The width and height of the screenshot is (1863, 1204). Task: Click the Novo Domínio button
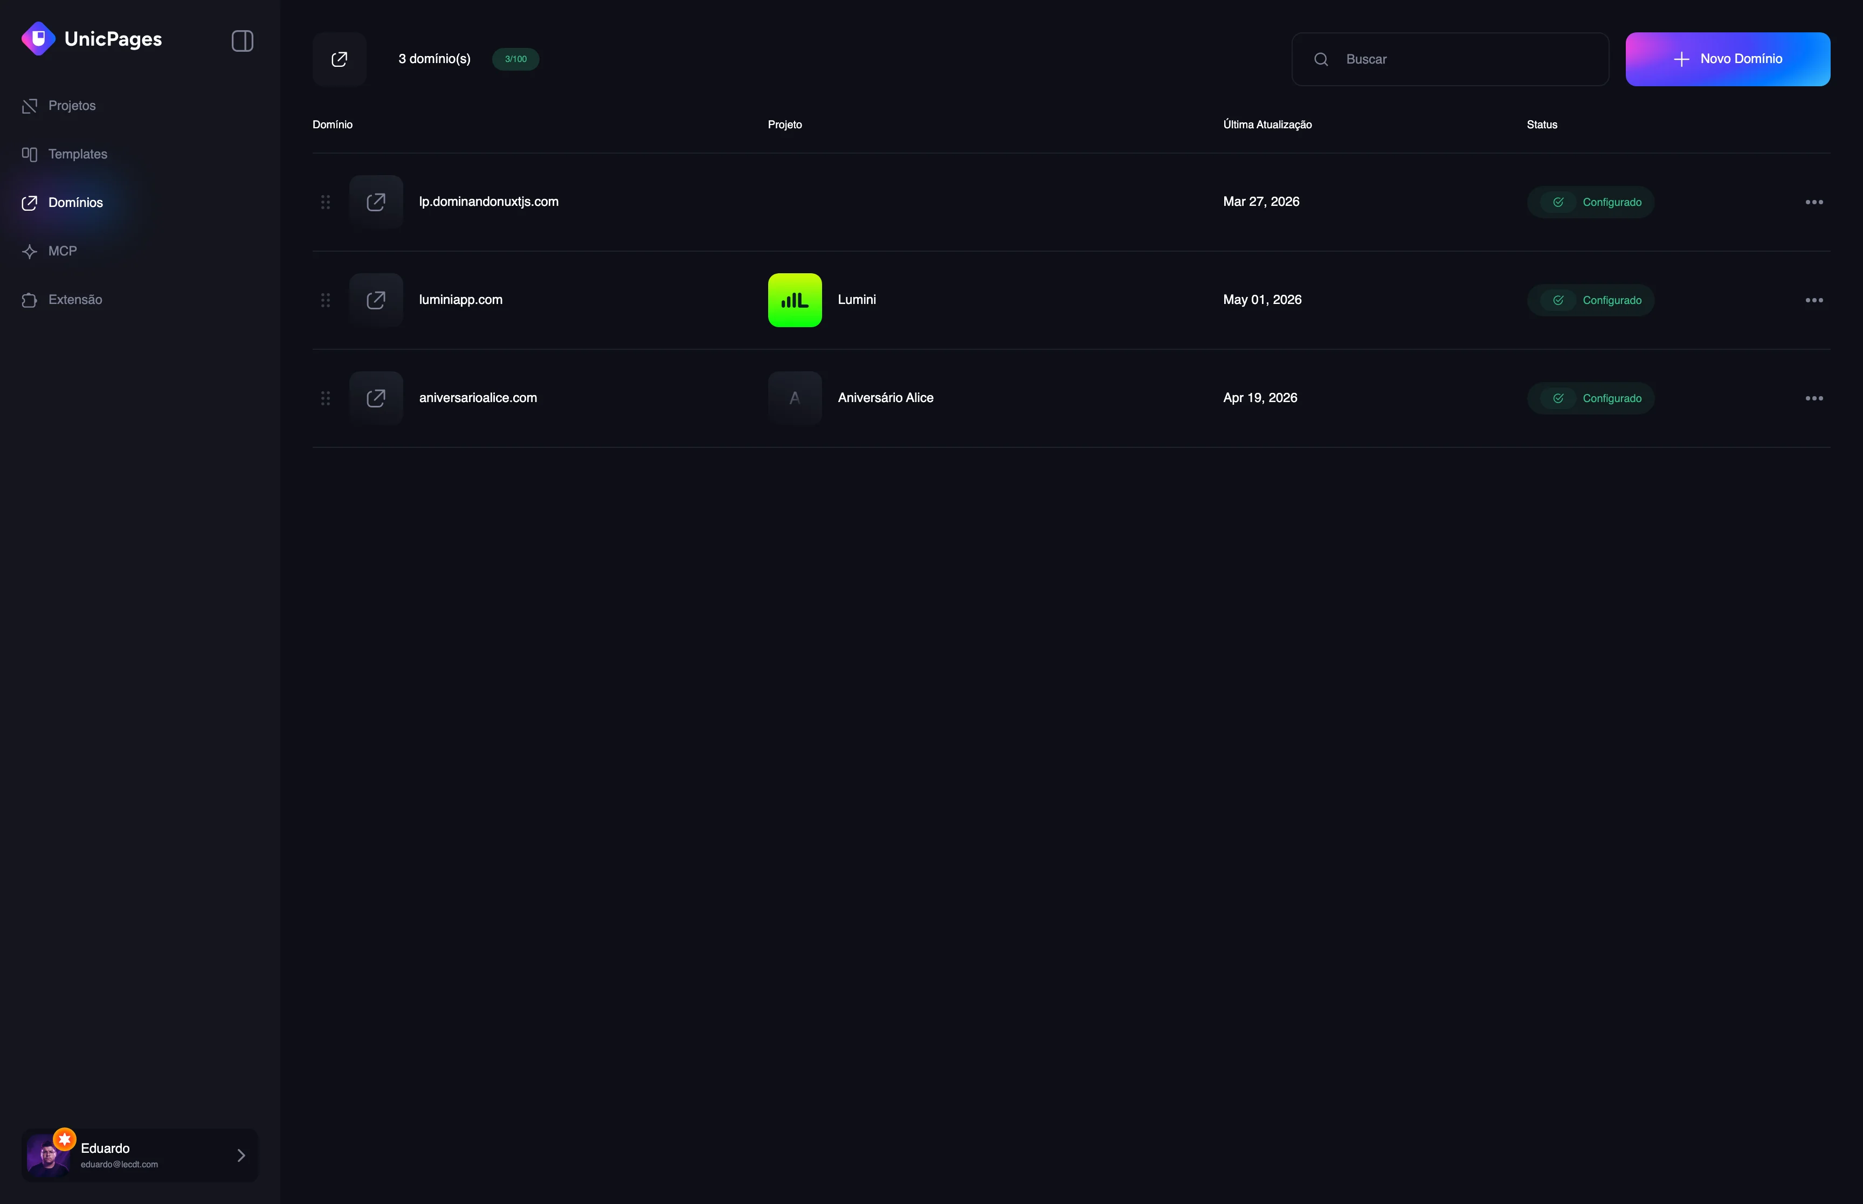coord(1728,59)
